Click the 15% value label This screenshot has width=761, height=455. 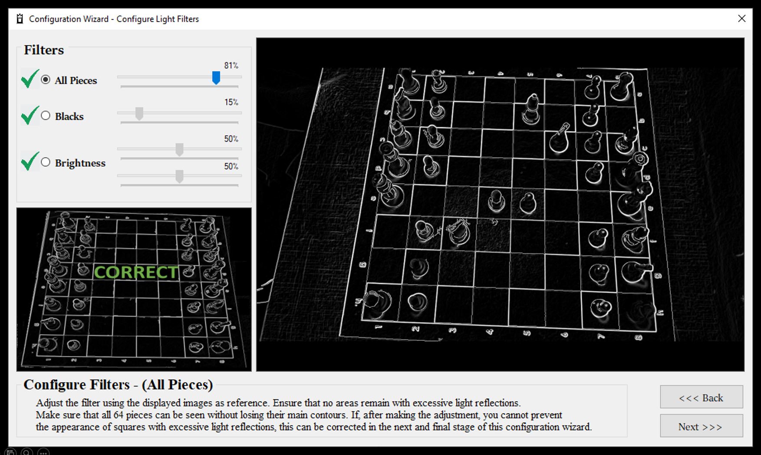tap(231, 102)
